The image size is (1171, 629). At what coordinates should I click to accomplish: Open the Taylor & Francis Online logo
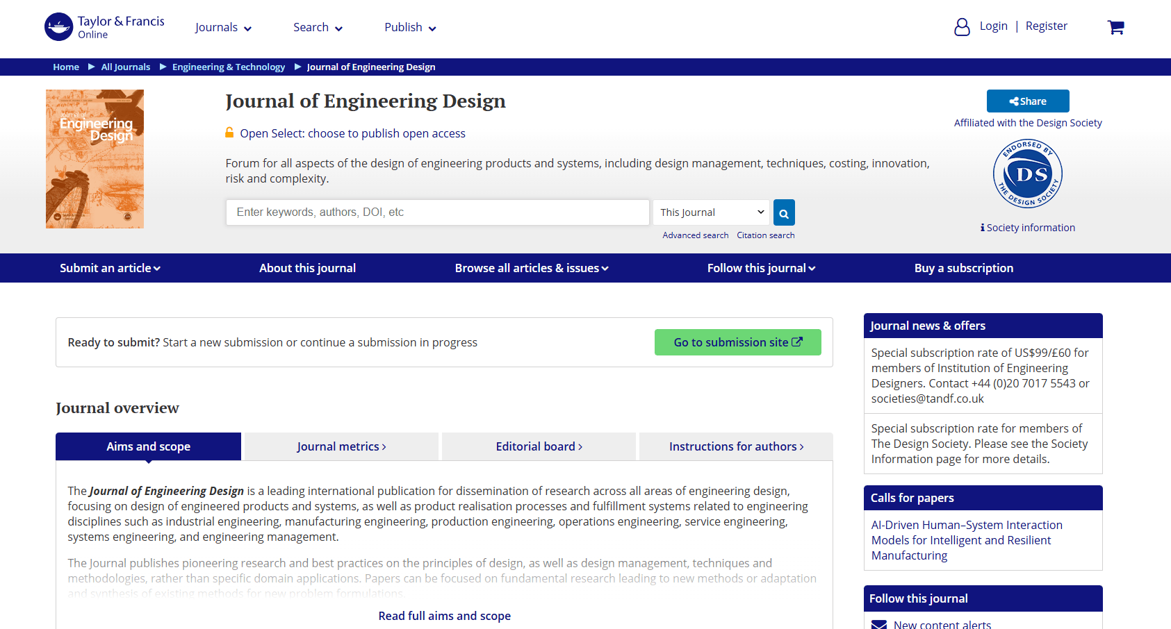[x=104, y=27]
